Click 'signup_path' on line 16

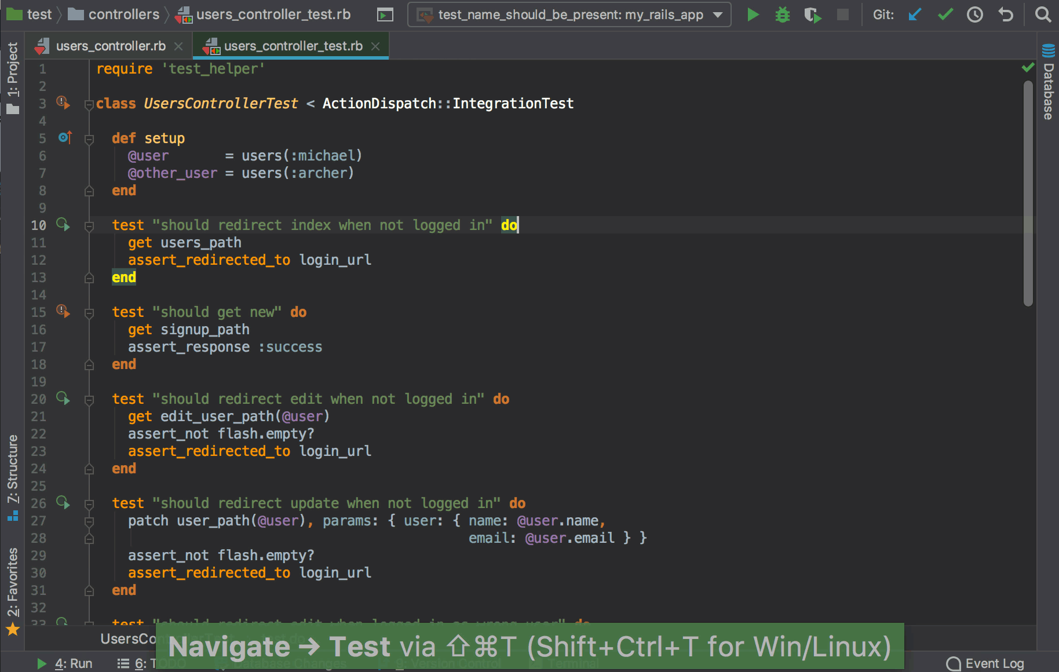[205, 330]
